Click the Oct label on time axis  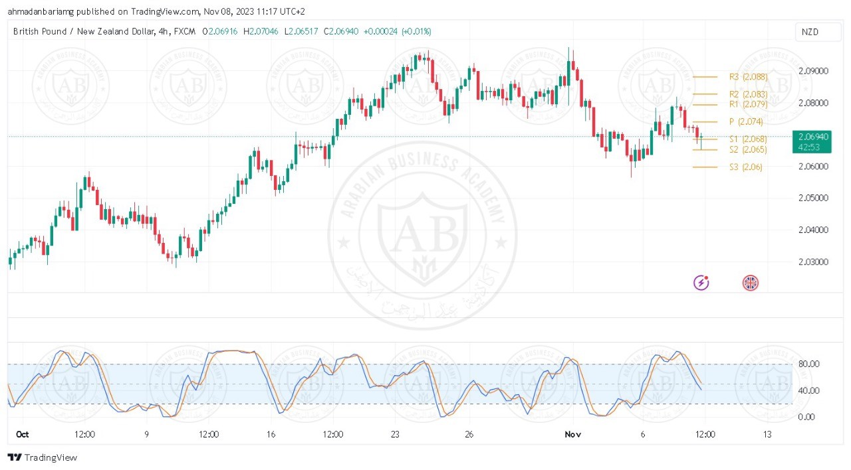click(22, 434)
